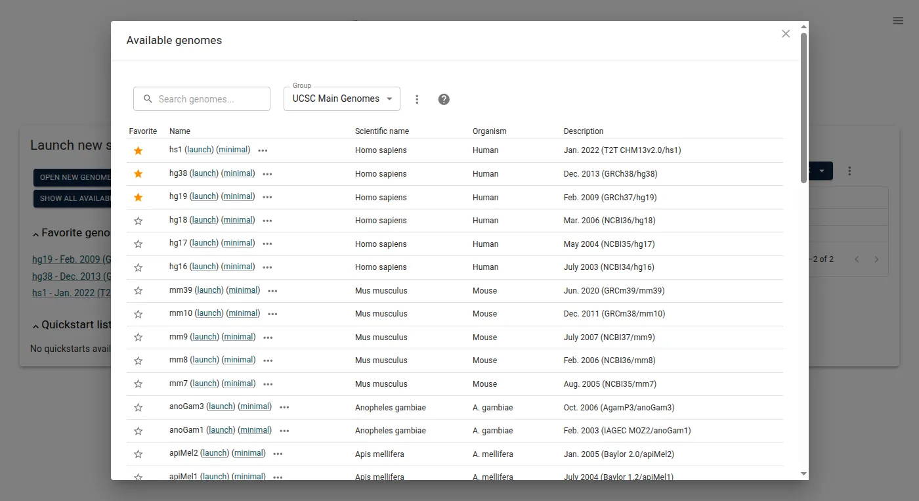Click Open New Genome button behind dialog

pos(72,177)
